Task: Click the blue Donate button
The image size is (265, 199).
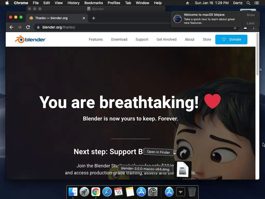Action: pyautogui.click(x=231, y=39)
